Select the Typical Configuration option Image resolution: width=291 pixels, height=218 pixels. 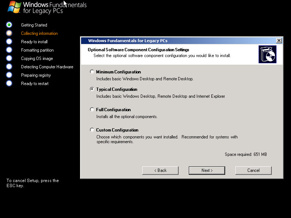92,89
